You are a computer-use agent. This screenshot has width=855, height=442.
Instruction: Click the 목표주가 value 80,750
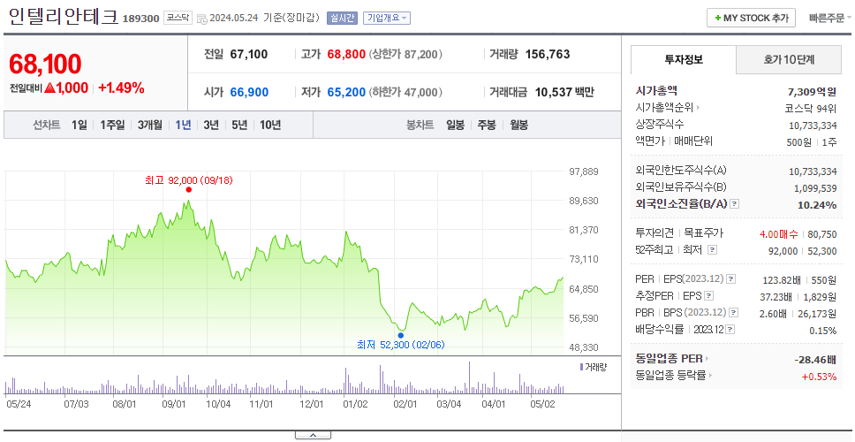823,234
